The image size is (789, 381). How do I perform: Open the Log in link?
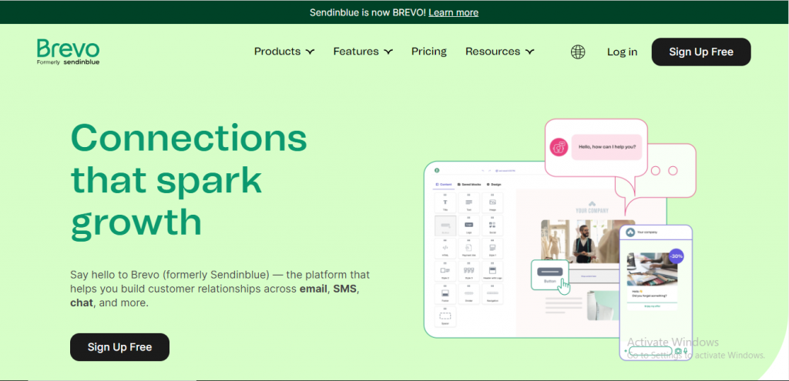point(622,52)
